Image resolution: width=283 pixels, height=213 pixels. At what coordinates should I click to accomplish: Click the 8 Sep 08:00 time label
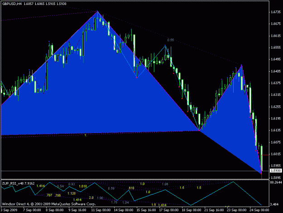point(54,210)
